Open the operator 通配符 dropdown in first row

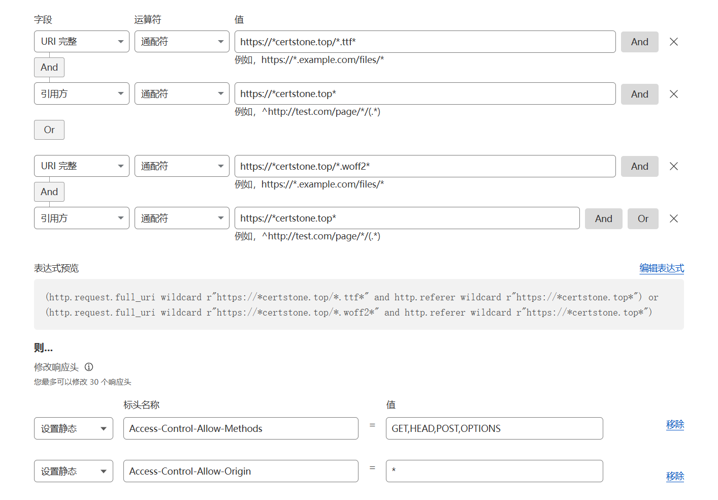pos(181,42)
